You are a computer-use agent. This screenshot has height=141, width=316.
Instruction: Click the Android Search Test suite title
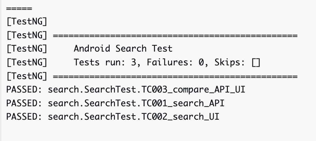(123, 49)
